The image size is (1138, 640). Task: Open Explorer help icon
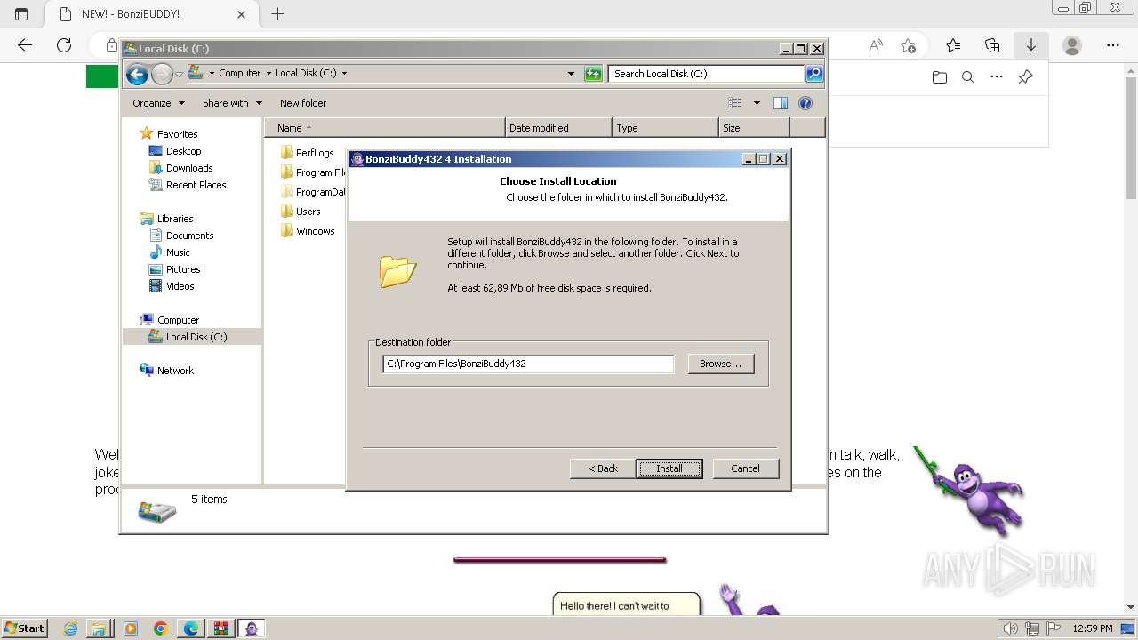[805, 103]
